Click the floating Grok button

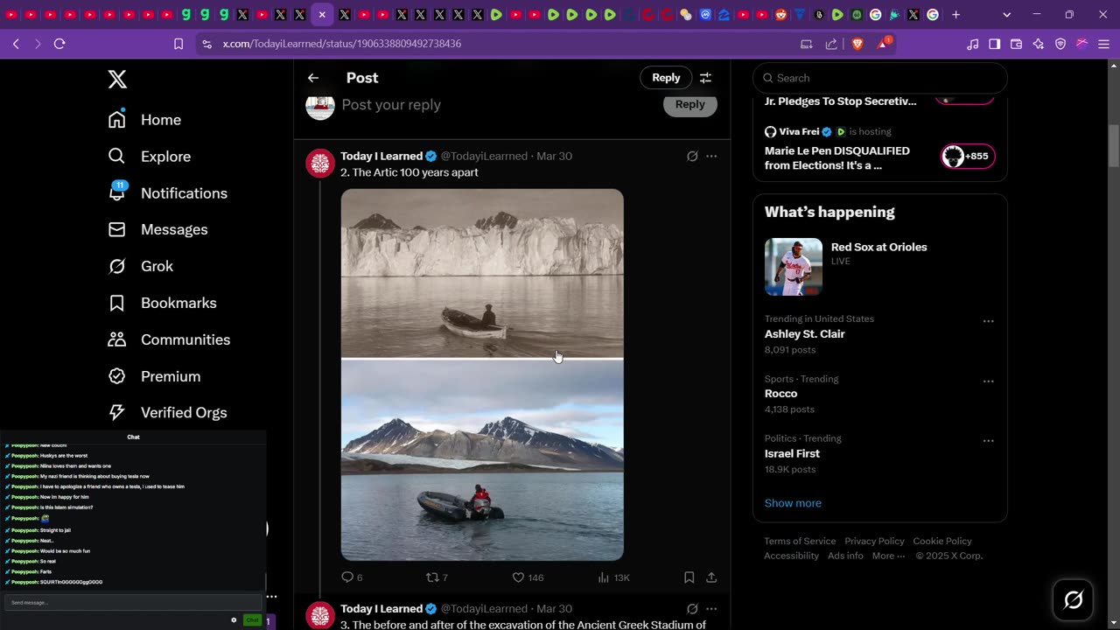[x=1073, y=599]
